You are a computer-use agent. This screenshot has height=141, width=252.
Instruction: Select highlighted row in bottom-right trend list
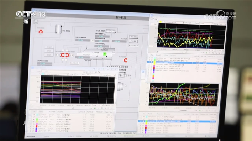click(x=177, y=121)
